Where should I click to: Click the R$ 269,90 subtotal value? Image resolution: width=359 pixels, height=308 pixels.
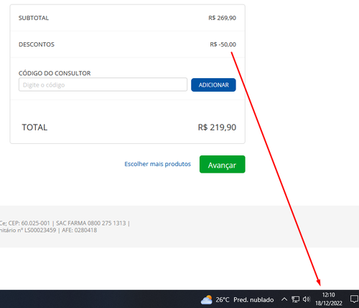pos(222,18)
